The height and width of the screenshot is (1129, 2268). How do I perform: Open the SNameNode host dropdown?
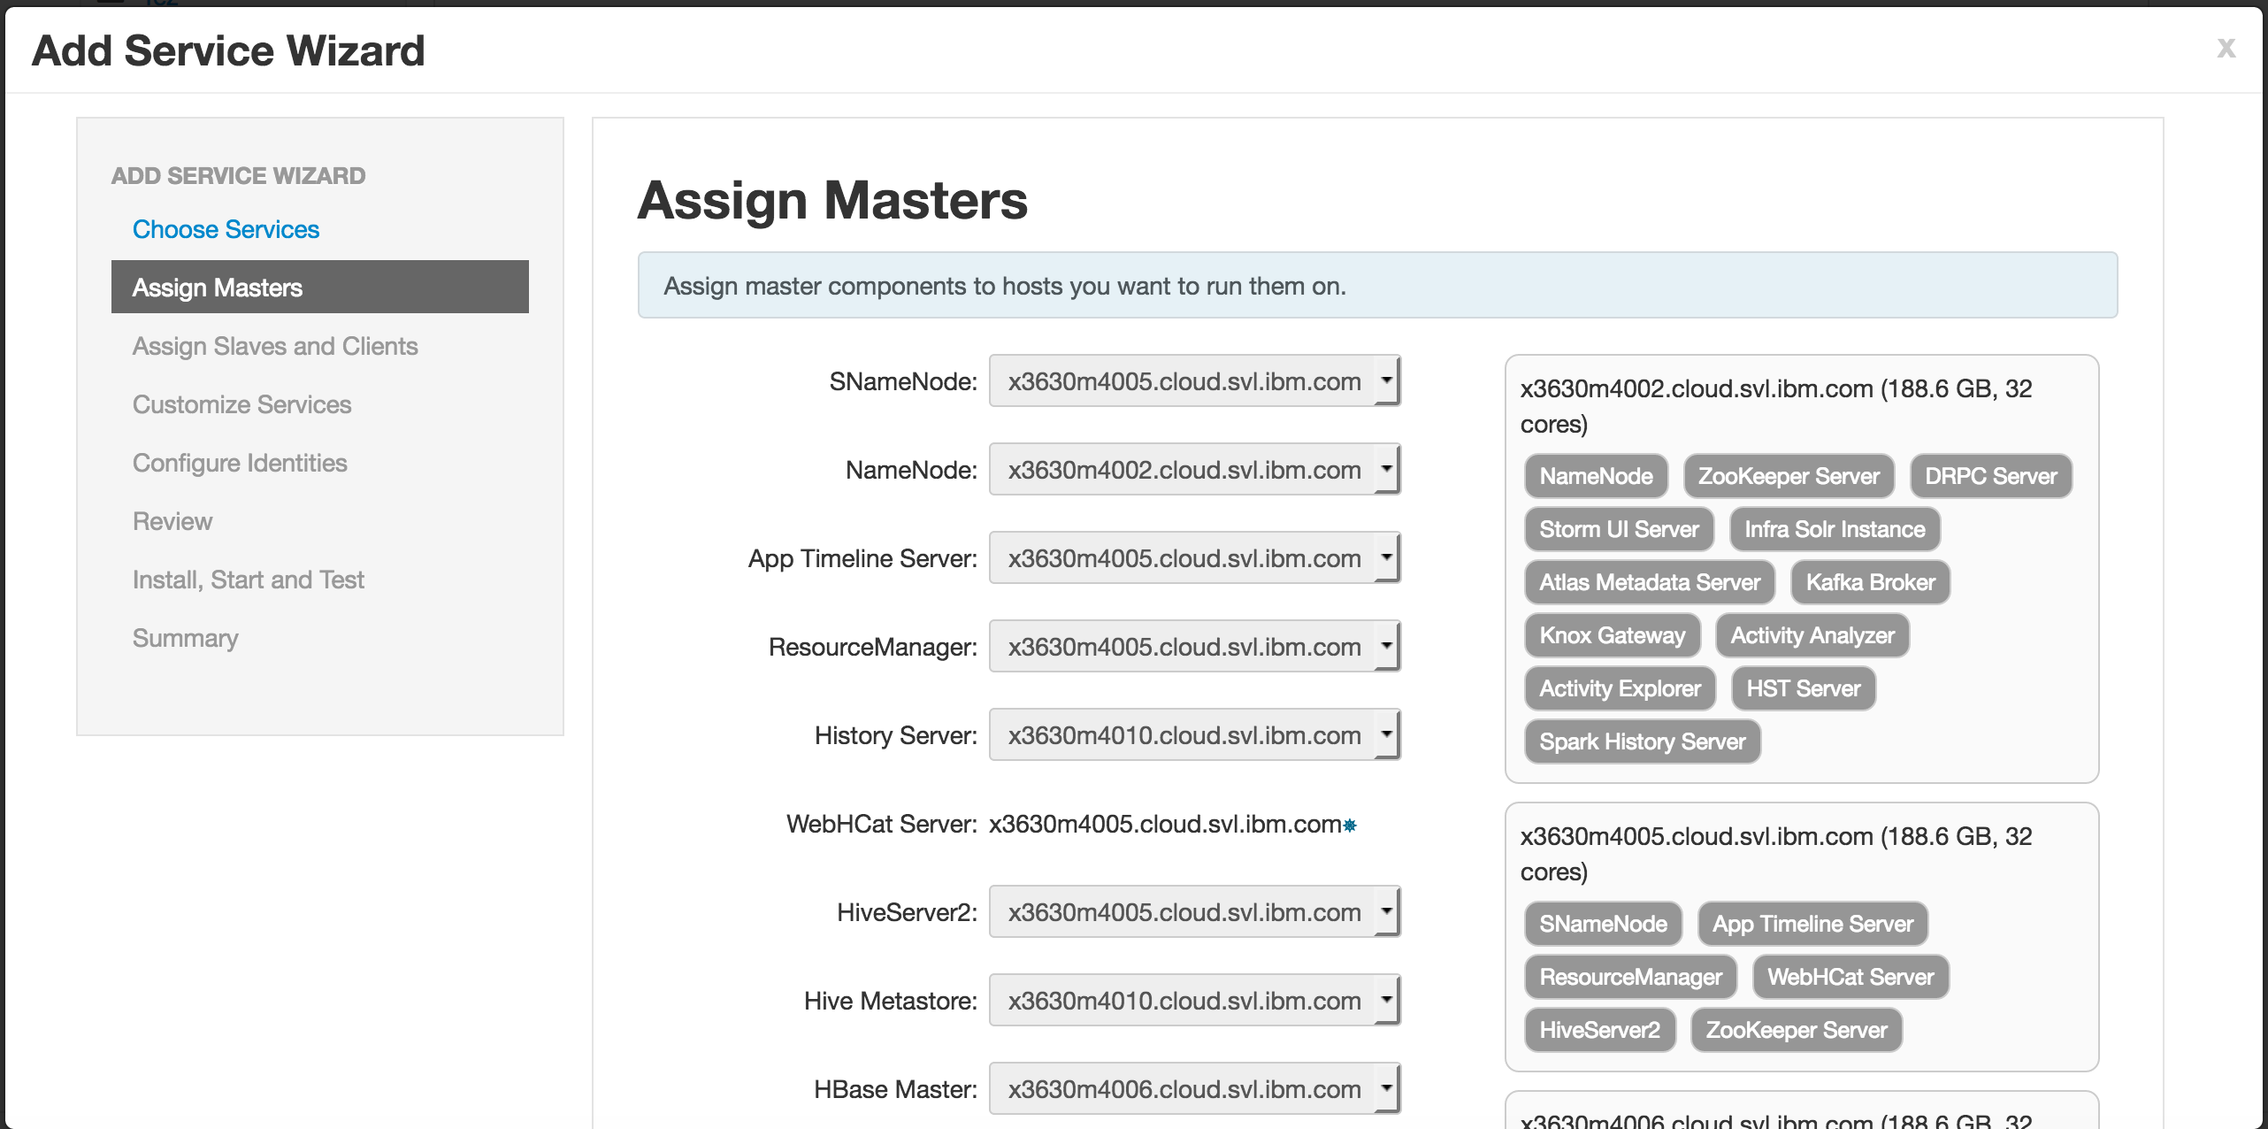click(x=1194, y=381)
